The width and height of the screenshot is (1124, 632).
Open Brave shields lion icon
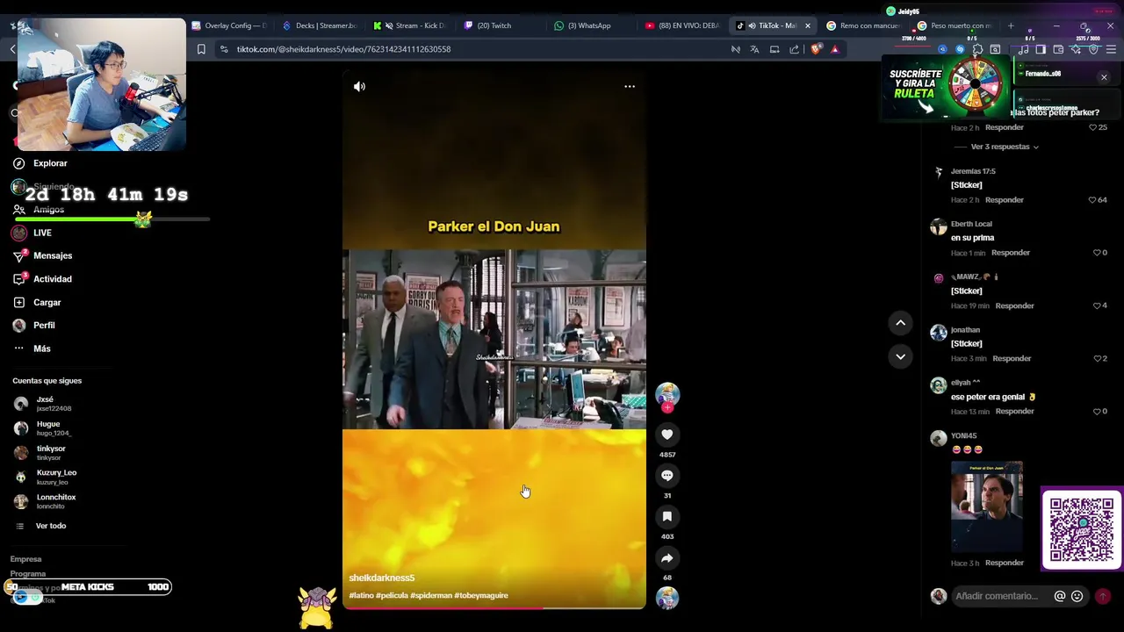point(816,49)
